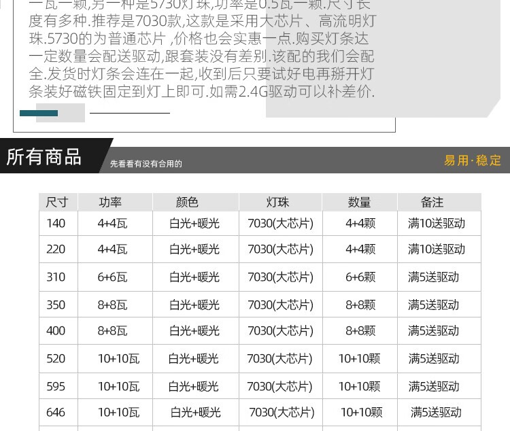The width and height of the screenshot is (510, 431).
Task: Click quantity 8+8颗 in row 350
Action: tap(360, 305)
